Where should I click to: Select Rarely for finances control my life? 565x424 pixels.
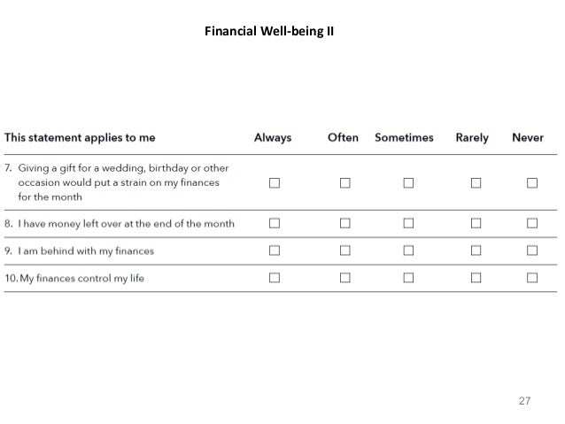click(x=476, y=278)
